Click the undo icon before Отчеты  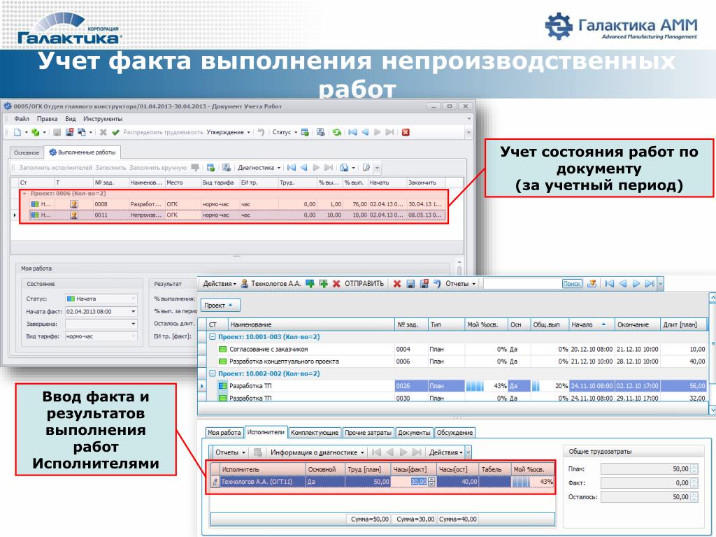[437, 284]
